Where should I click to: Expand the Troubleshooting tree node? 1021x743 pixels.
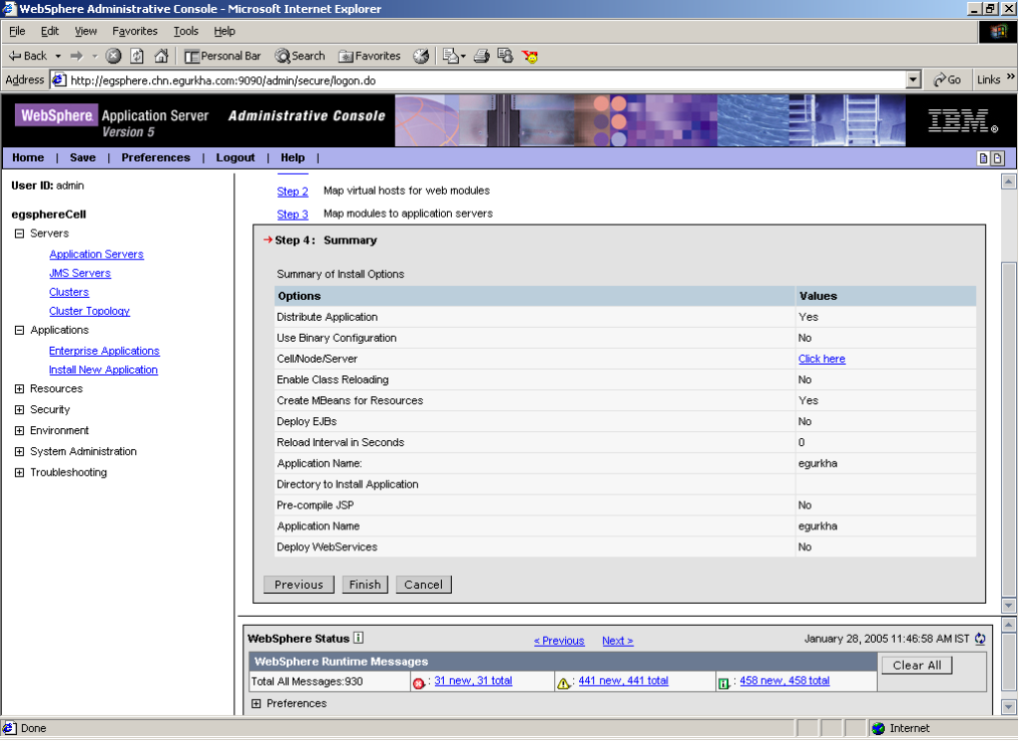[x=20, y=473]
